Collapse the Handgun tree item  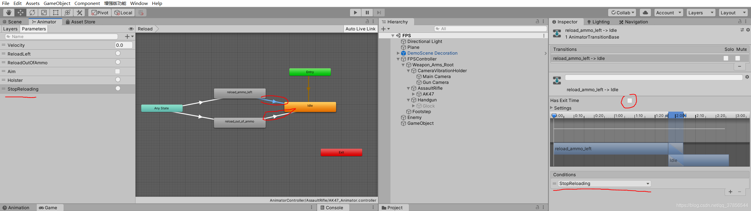coord(408,100)
